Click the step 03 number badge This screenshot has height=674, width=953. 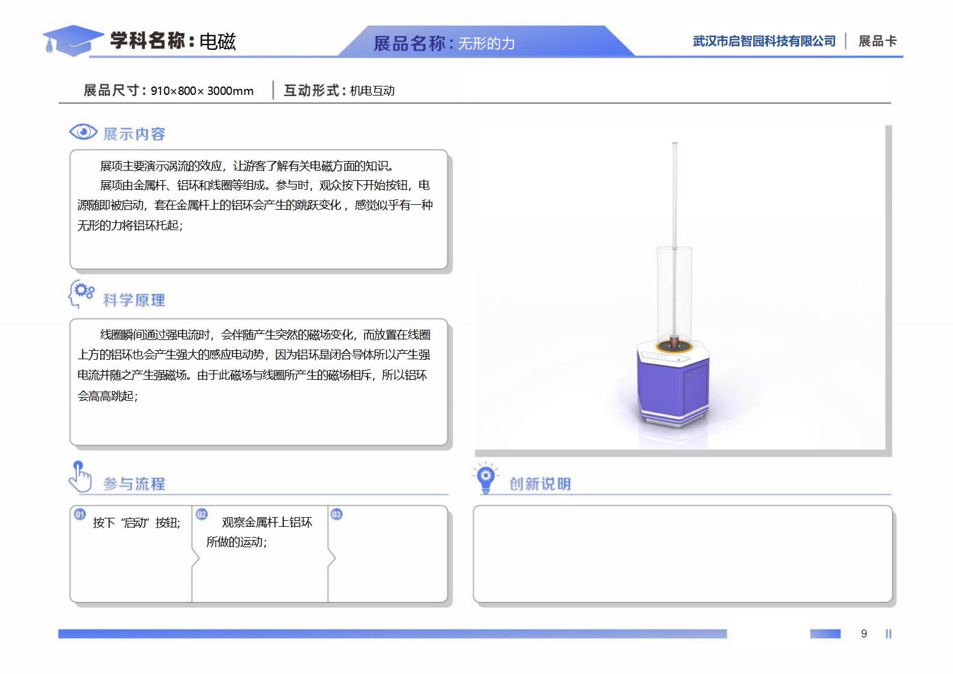tap(336, 514)
